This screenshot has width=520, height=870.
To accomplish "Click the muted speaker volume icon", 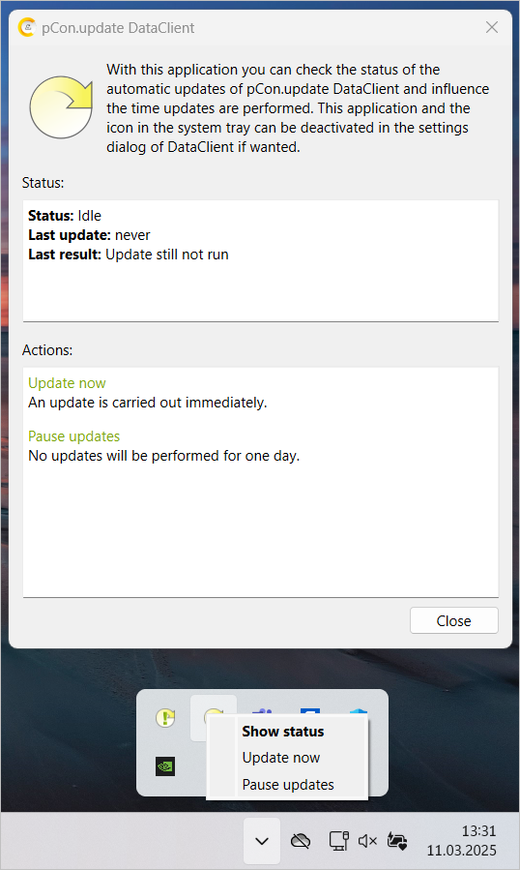I will 367,841.
